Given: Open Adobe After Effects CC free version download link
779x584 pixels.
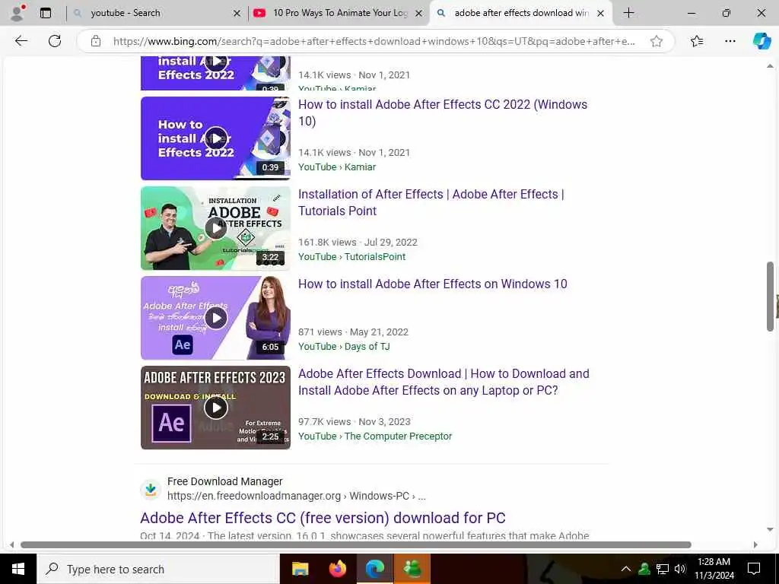Looking at the screenshot, I should pos(323,518).
